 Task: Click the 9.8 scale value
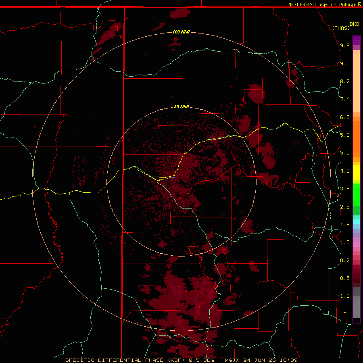coord(345,45)
